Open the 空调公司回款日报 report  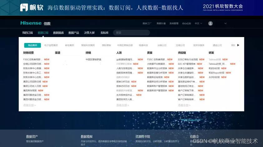(x=33, y=64)
